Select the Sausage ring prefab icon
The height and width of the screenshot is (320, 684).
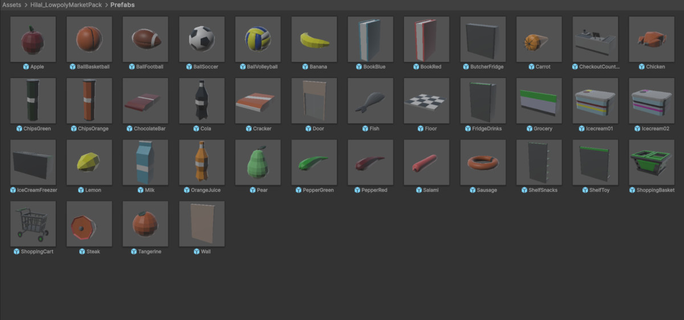[483, 163]
